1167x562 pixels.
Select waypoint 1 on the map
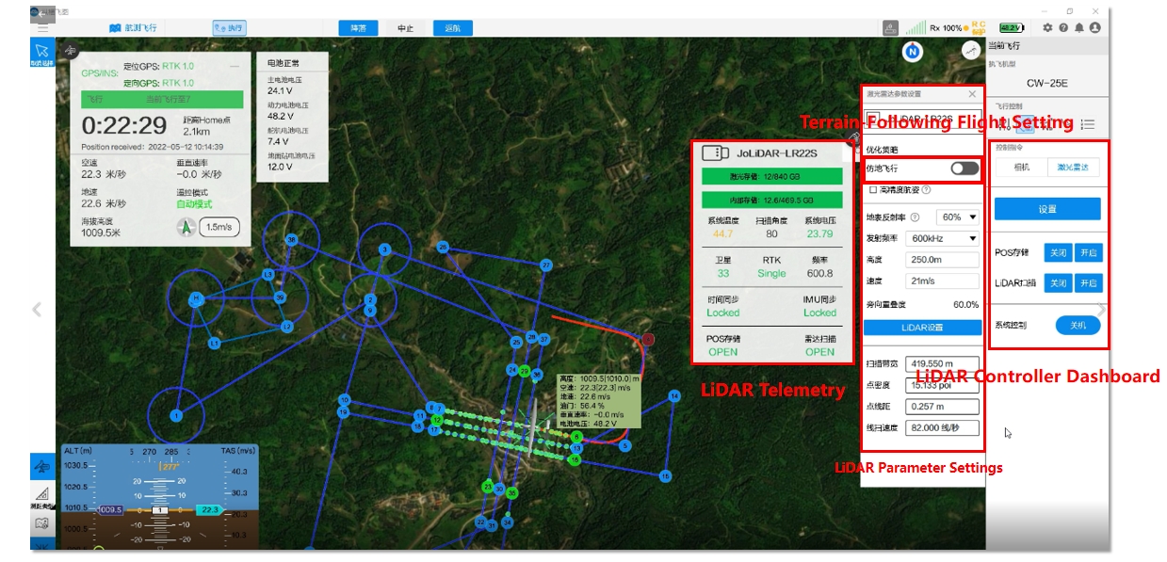tap(175, 415)
